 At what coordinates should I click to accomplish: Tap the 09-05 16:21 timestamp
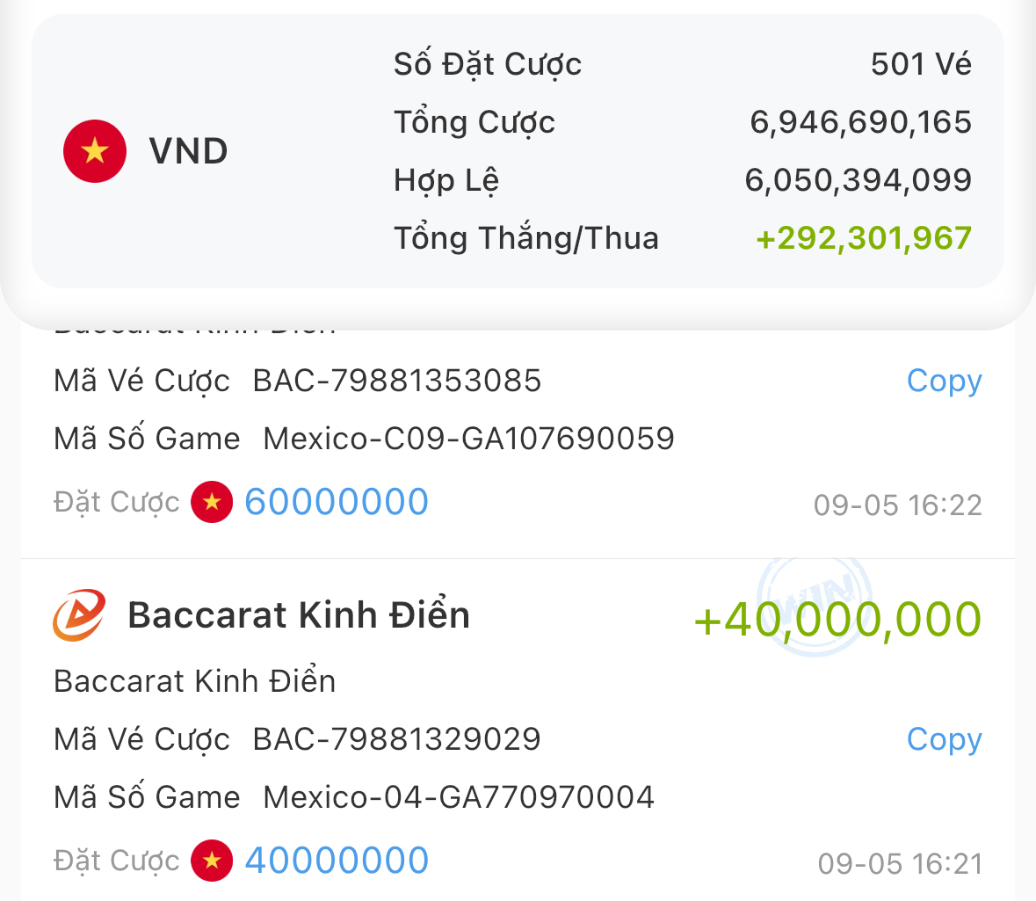click(x=899, y=864)
